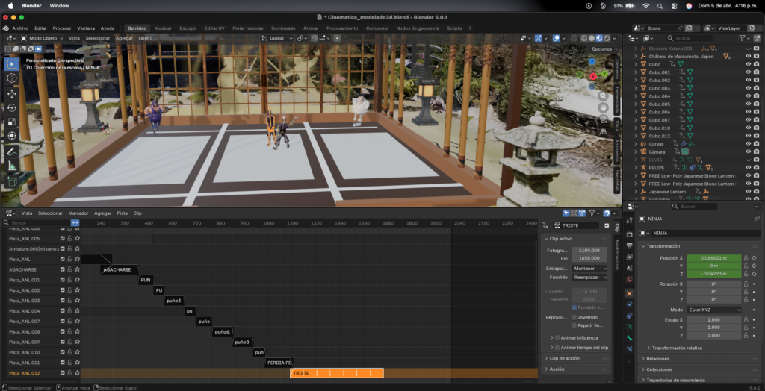Enable the Invertido checkbox
The height and width of the screenshot is (391, 765).
tap(574, 317)
